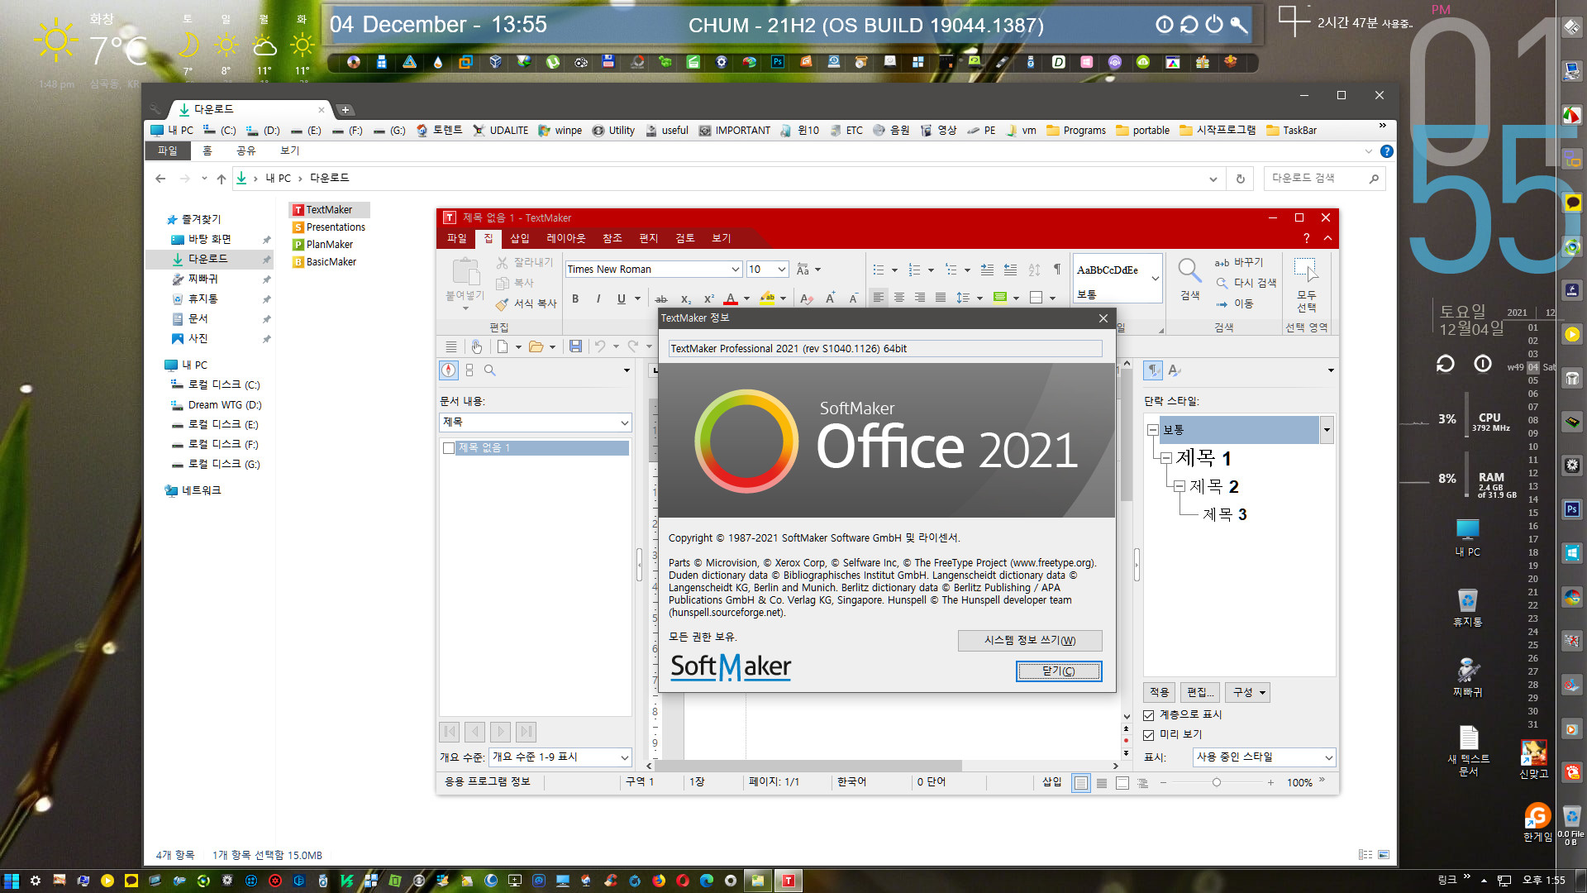Toggle 삽입 insert mode in status bar
This screenshot has width=1587, height=893.
(x=1051, y=782)
